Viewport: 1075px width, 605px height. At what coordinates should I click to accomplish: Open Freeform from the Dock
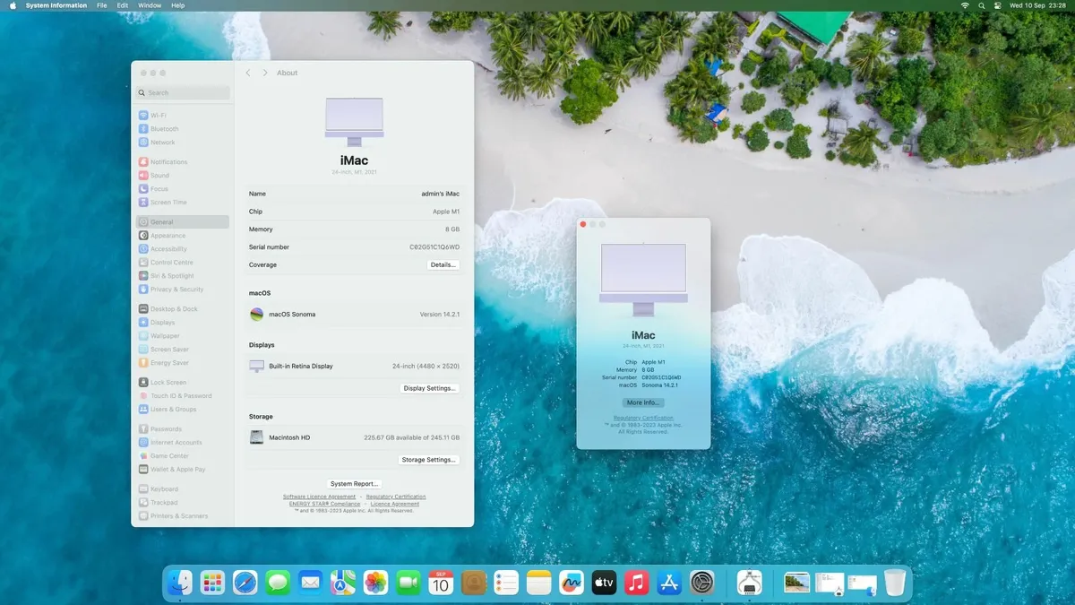point(572,583)
